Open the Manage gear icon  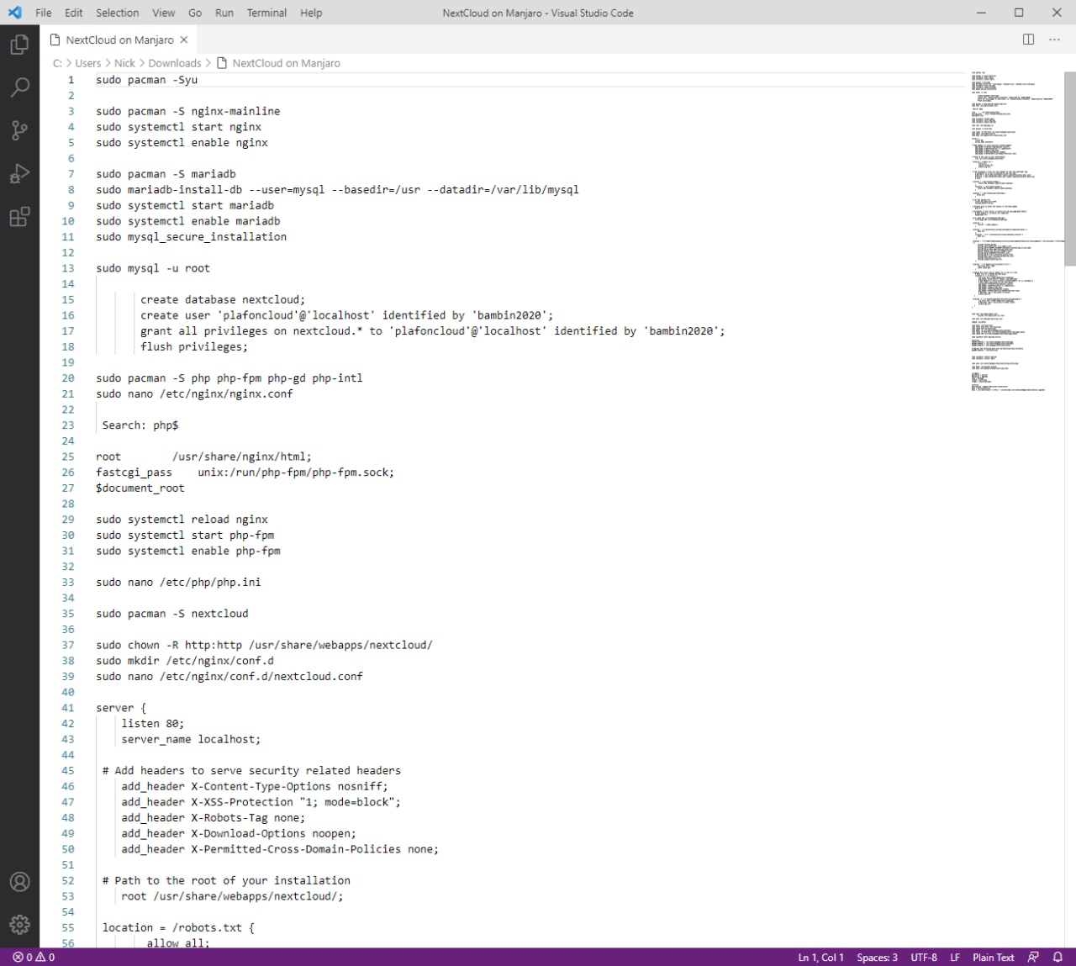click(x=19, y=925)
